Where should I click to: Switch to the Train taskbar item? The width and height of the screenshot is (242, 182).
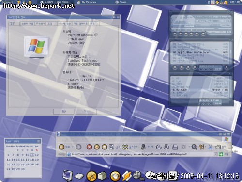click(x=121, y=2)
